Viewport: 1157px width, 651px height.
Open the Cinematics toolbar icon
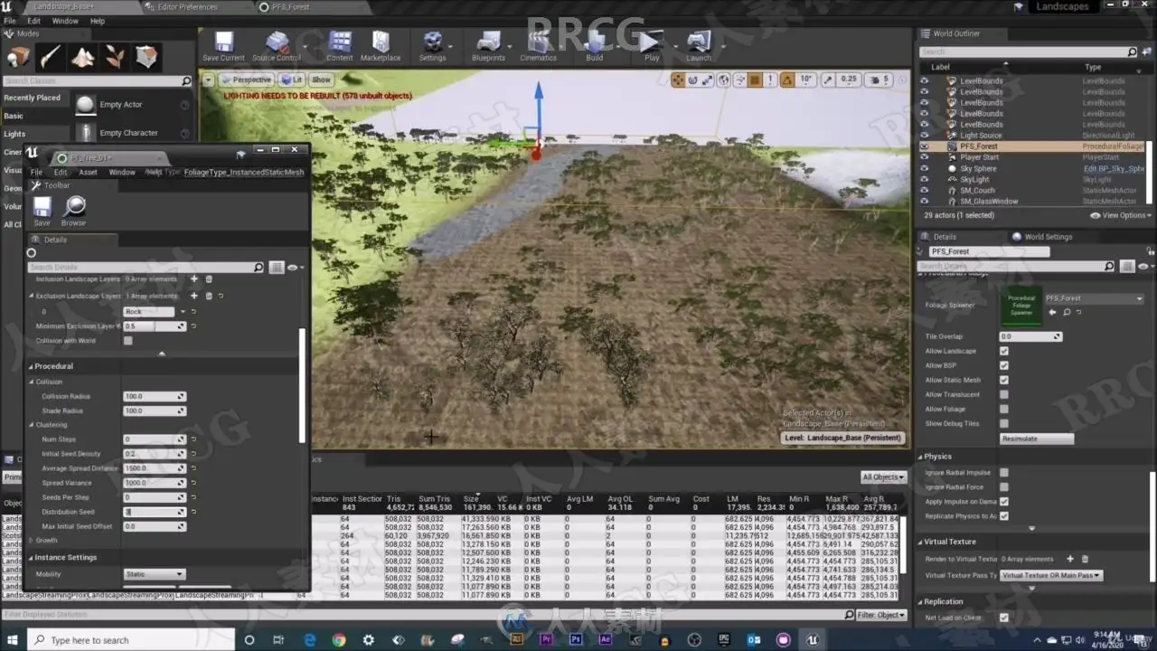(539, 43)
